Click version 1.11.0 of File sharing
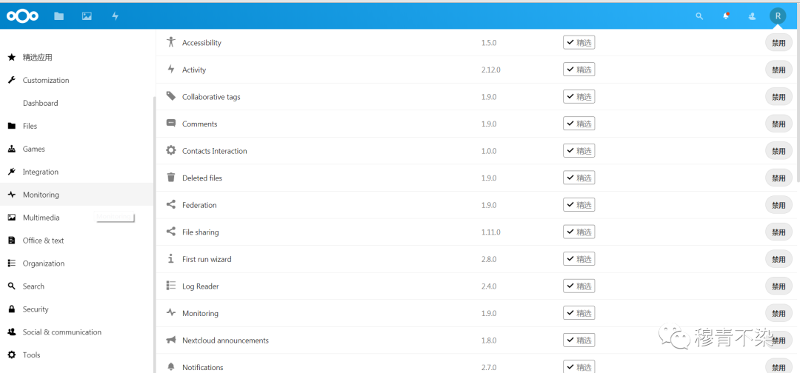The width and height of the screenshot is (800, 373). [491, 232]
